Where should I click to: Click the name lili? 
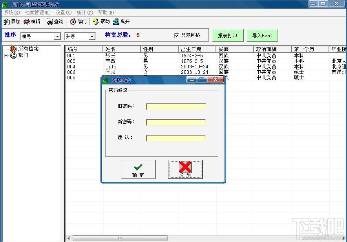tap(111, 67)
